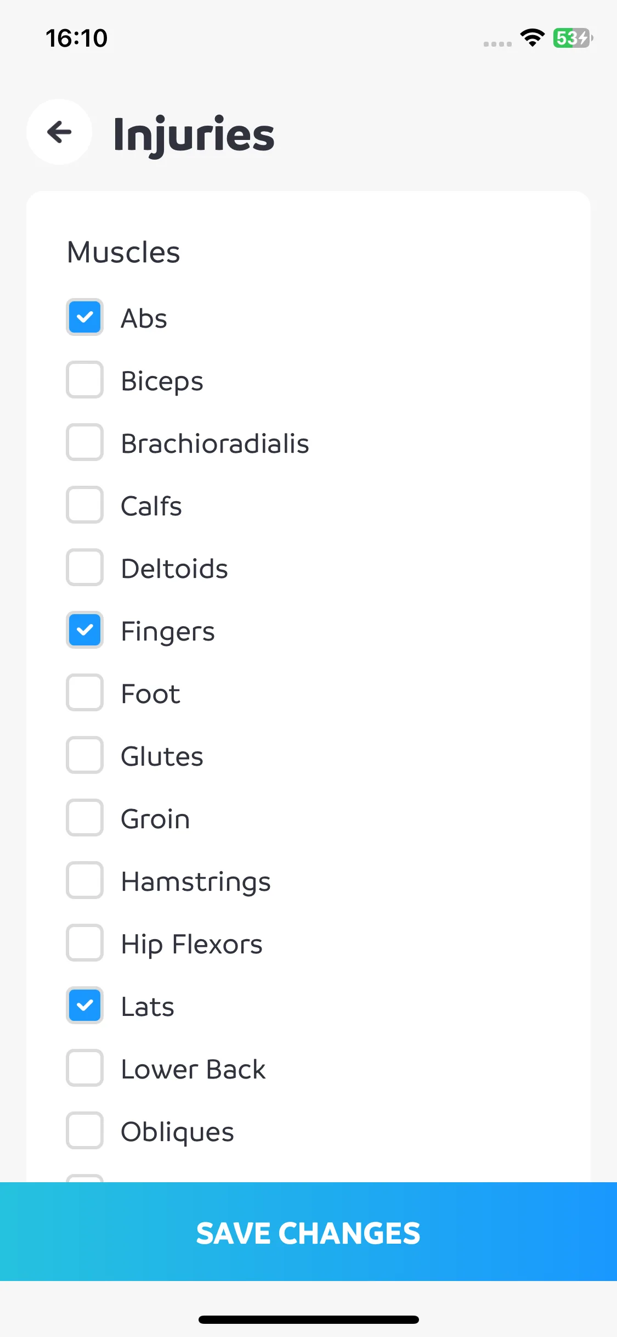The height and width of the screenshot is (1337, 617).
Task: Tap the Wi-Fi status icon
Action: pos(532,38)
